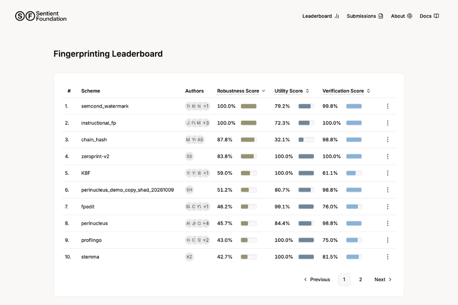Click the Scheme column header
458x305 pixels.
tap(91, 91)
